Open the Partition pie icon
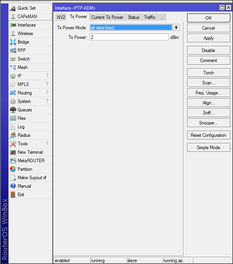The image size is (233, 264). tap(13, 169)
